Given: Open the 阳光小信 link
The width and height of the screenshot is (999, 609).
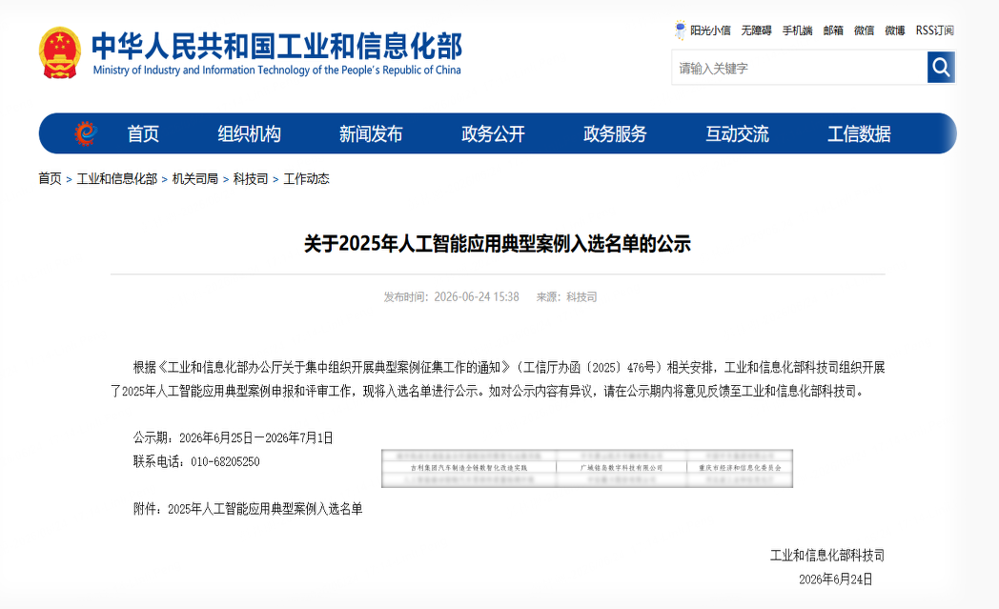Looking at the screenshot, I should tap(710, 30).
